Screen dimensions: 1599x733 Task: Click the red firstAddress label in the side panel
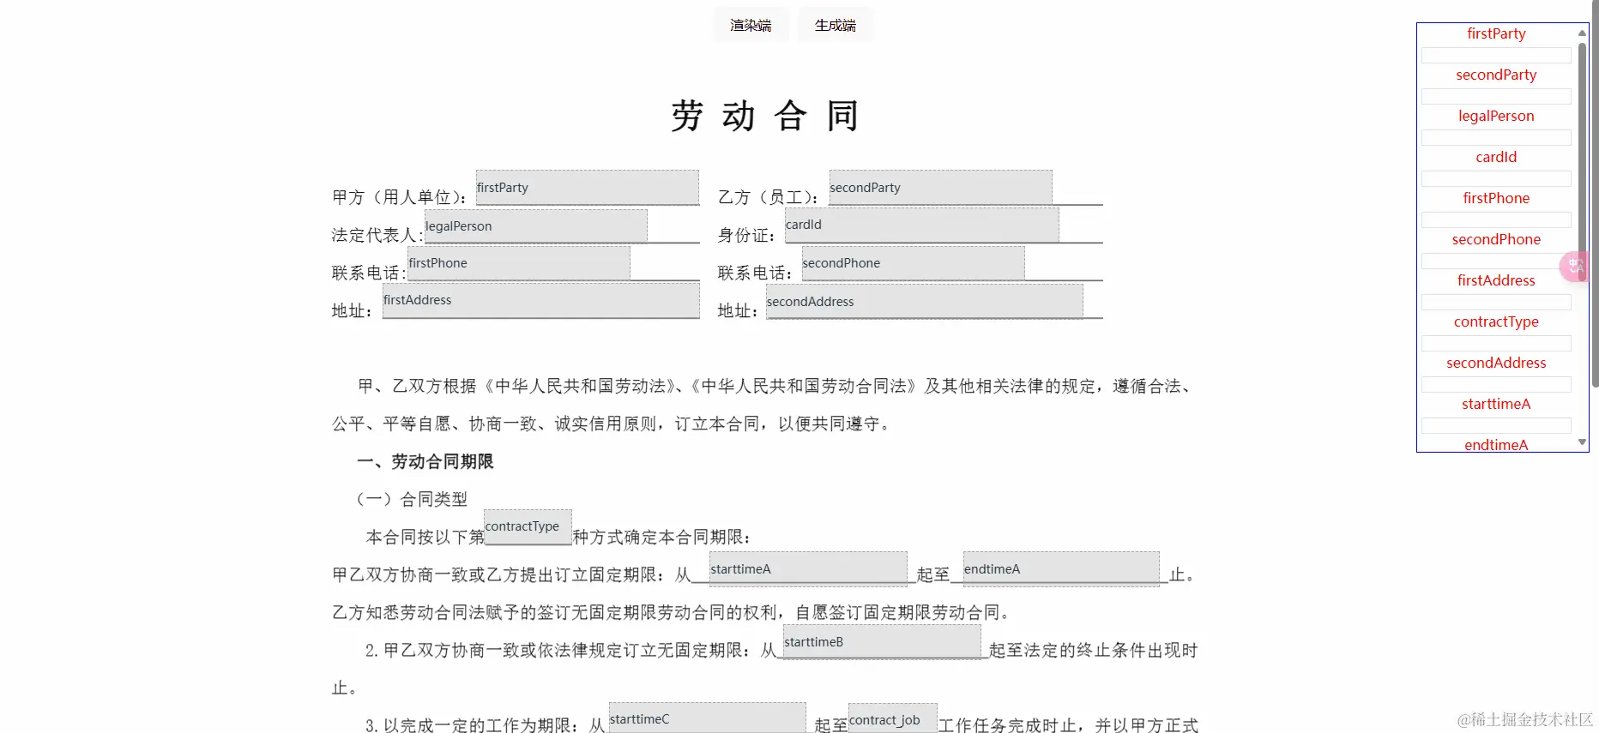coord(1496,280)
